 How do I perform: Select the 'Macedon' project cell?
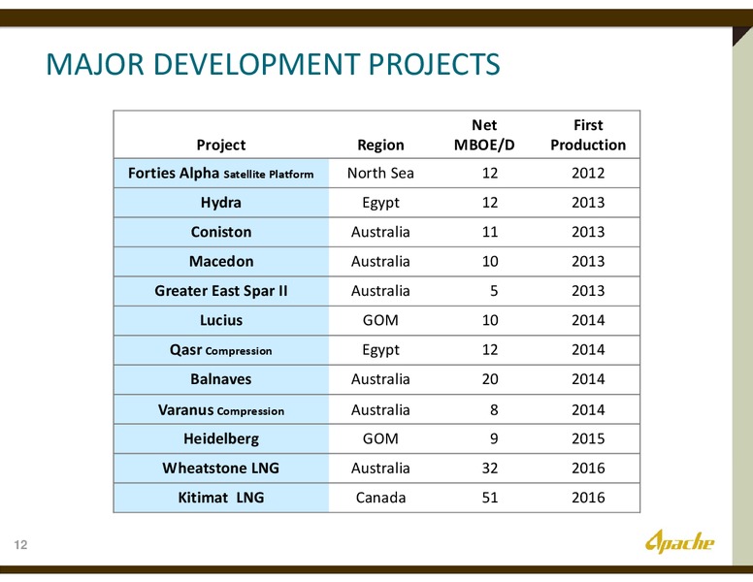pos(221,261)
